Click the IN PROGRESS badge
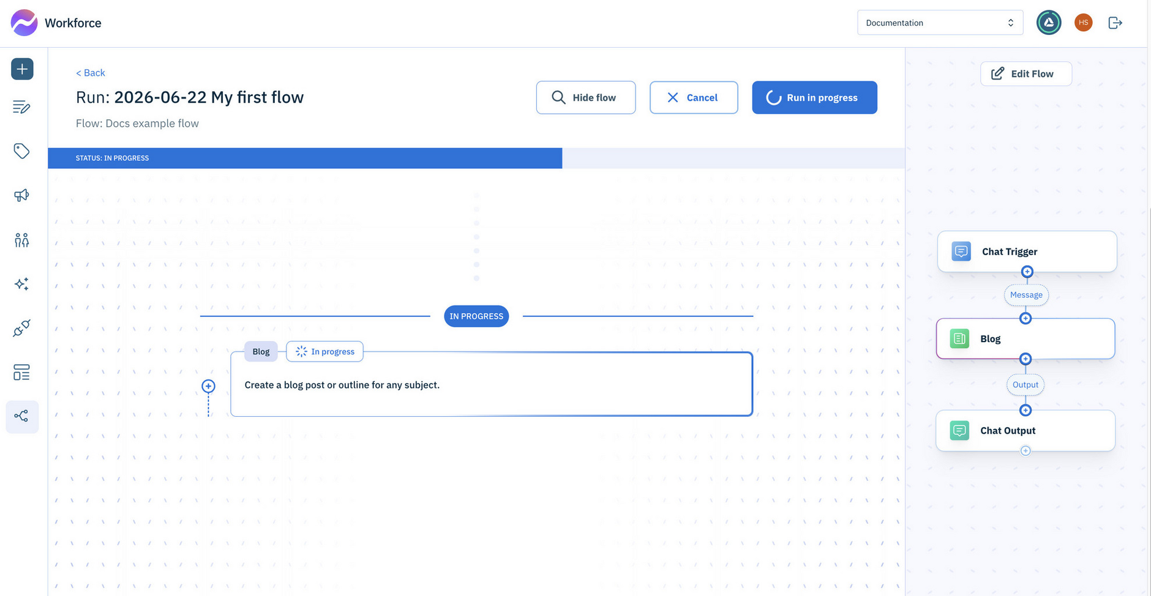 [x=476, y=316]
